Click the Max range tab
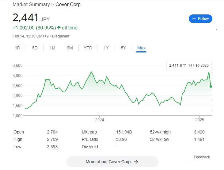This screenshot has height=170, width=224. (x=141, y=48)
